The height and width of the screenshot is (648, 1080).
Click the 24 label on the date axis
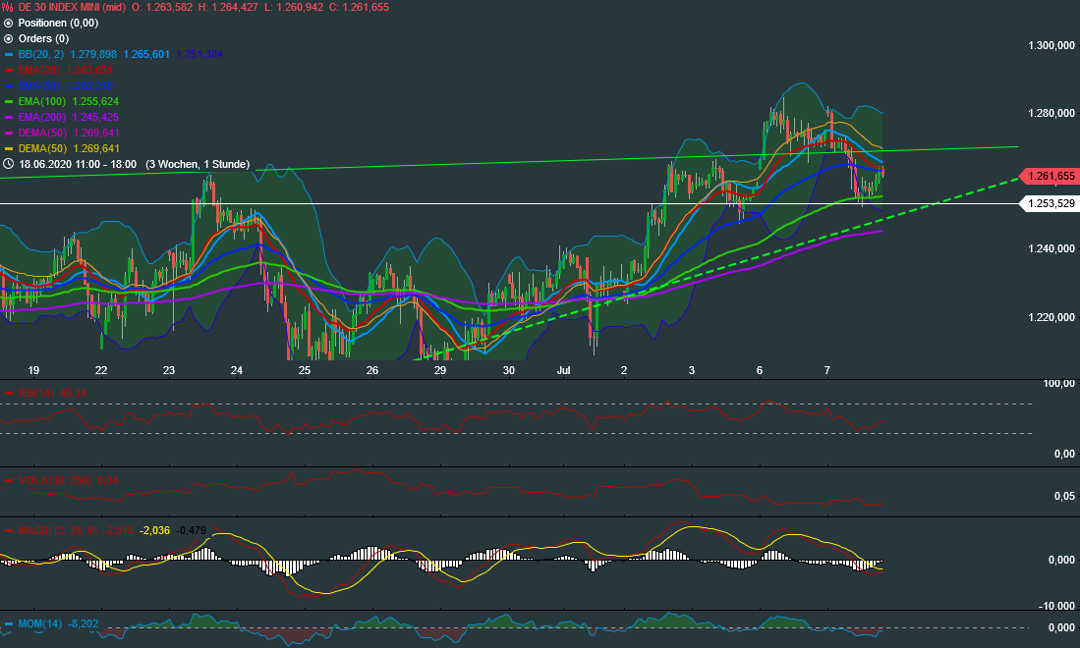[237, 370]
